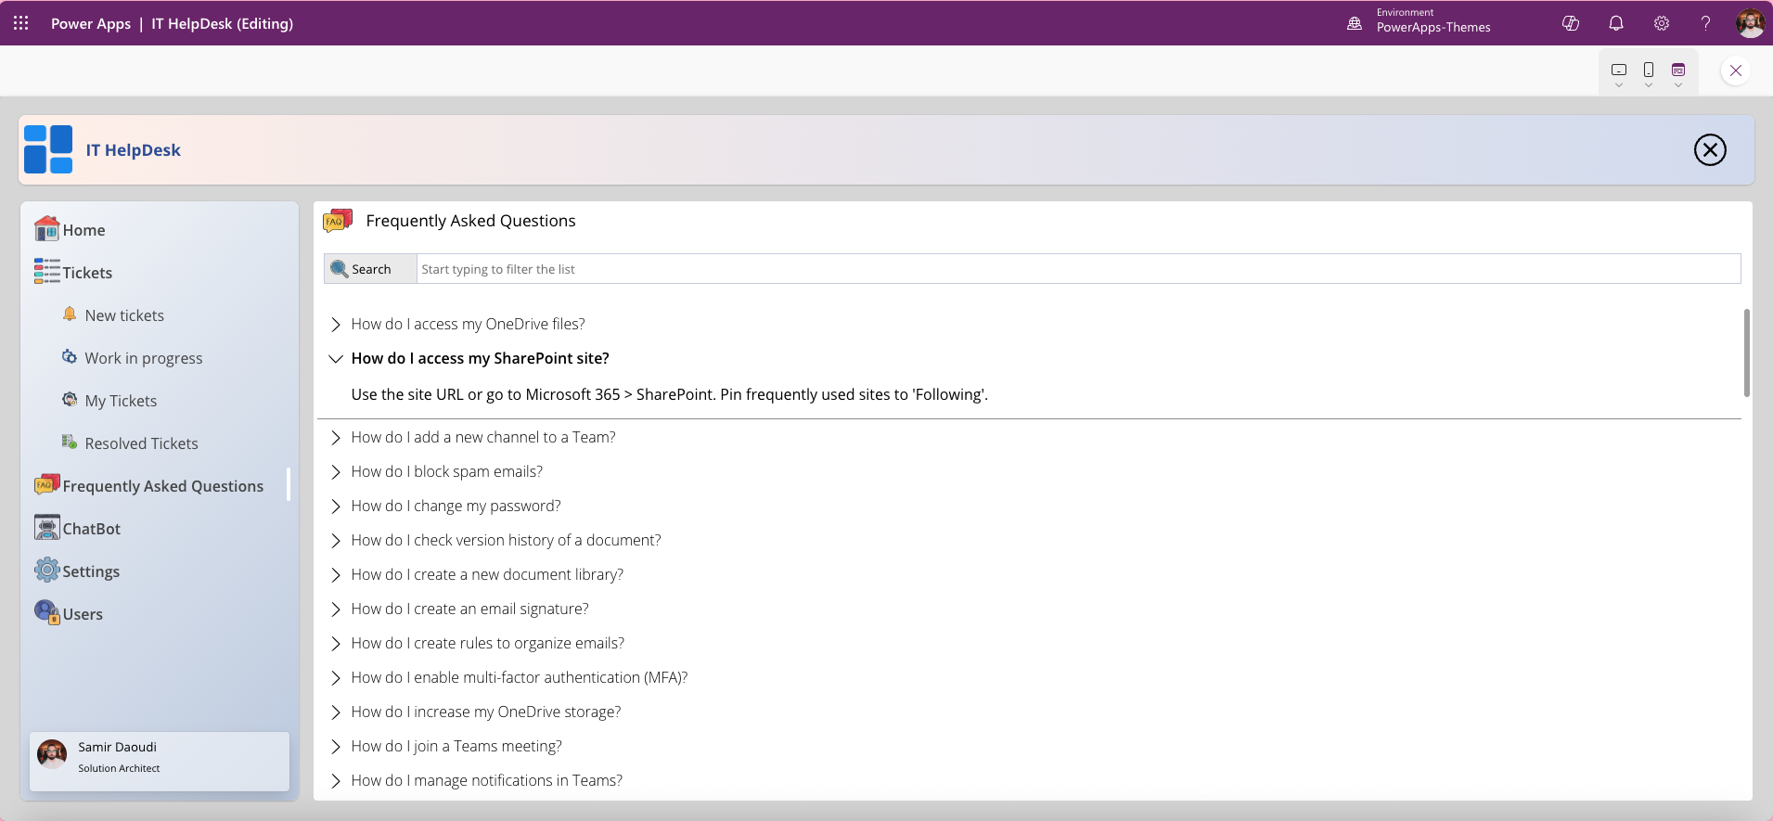This screenshot has height=821, width=1773.
Task: Open Resolved Tickets page
Action: pyautogui.click(x=141, y=443)
